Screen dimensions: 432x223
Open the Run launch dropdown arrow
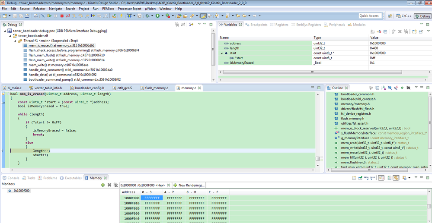coord(163,16)
